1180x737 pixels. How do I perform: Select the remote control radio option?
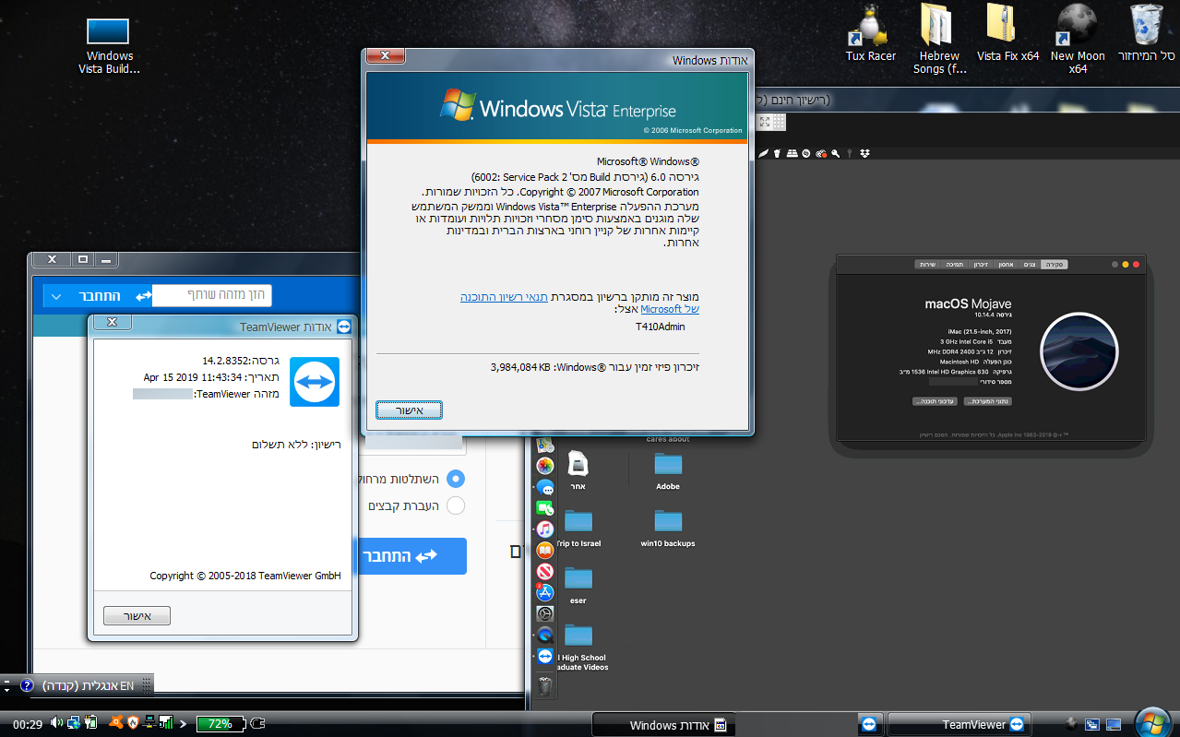point(456,479)
